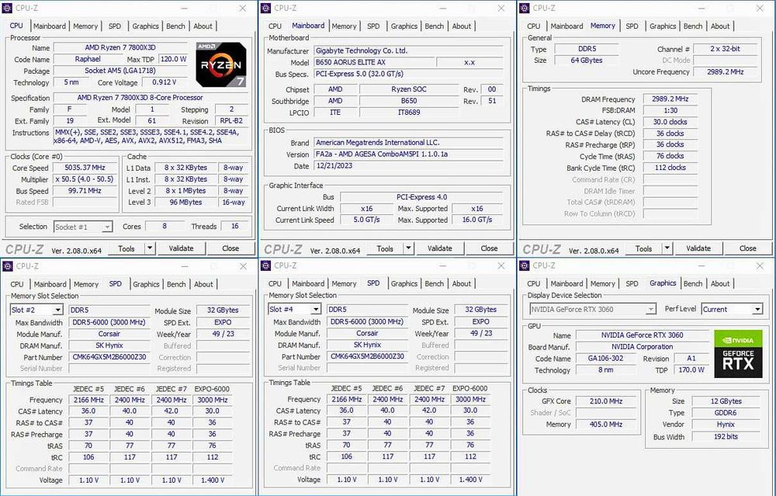Click Validate in the Mainboard window
776x496 pixels.
(x=440, y=248)
